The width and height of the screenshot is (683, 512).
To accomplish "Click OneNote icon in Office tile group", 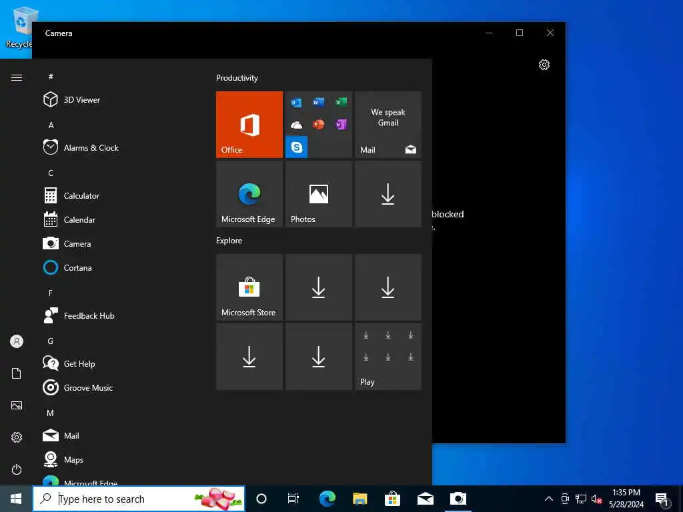I will pyautogui.click(x=341, y=125).
